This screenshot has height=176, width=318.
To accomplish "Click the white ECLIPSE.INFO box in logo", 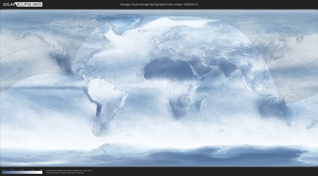I will pos(30,4).
